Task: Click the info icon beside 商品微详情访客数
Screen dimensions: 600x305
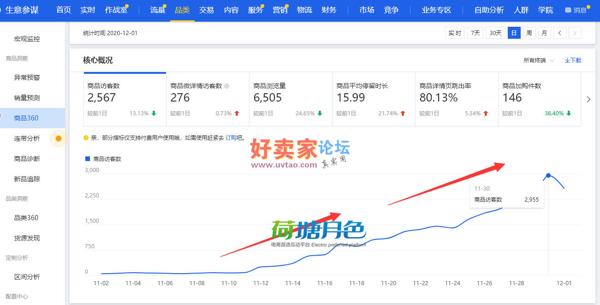Action: click(226, 86)
